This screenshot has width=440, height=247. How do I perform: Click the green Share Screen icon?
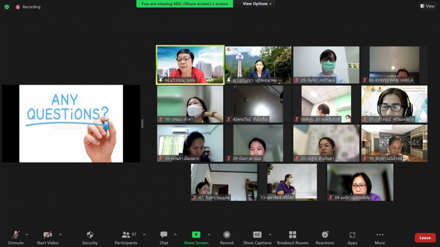(x=196, y=235)
